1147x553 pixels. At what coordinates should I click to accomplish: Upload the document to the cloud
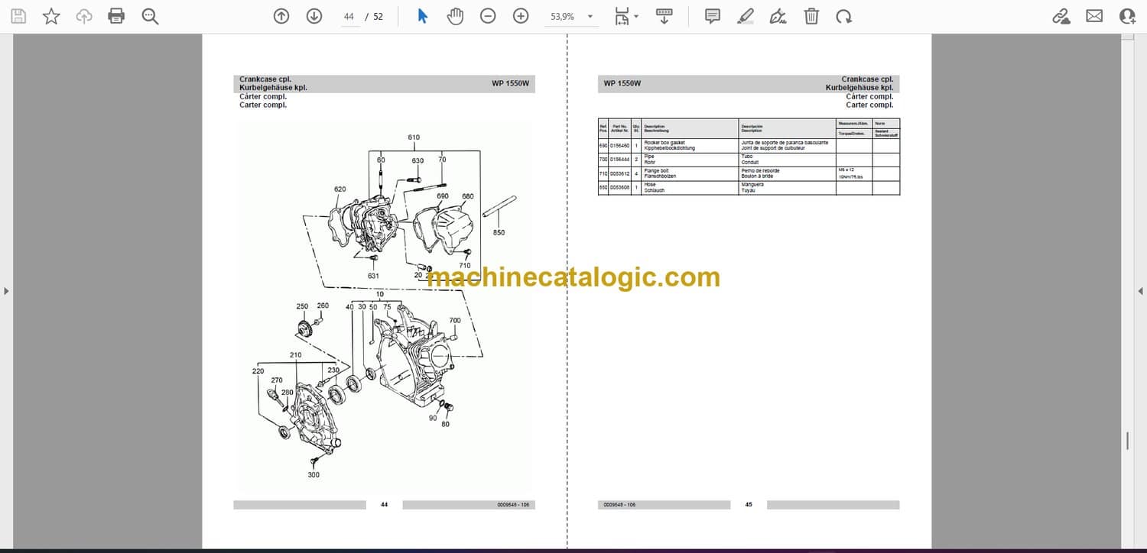84,16
